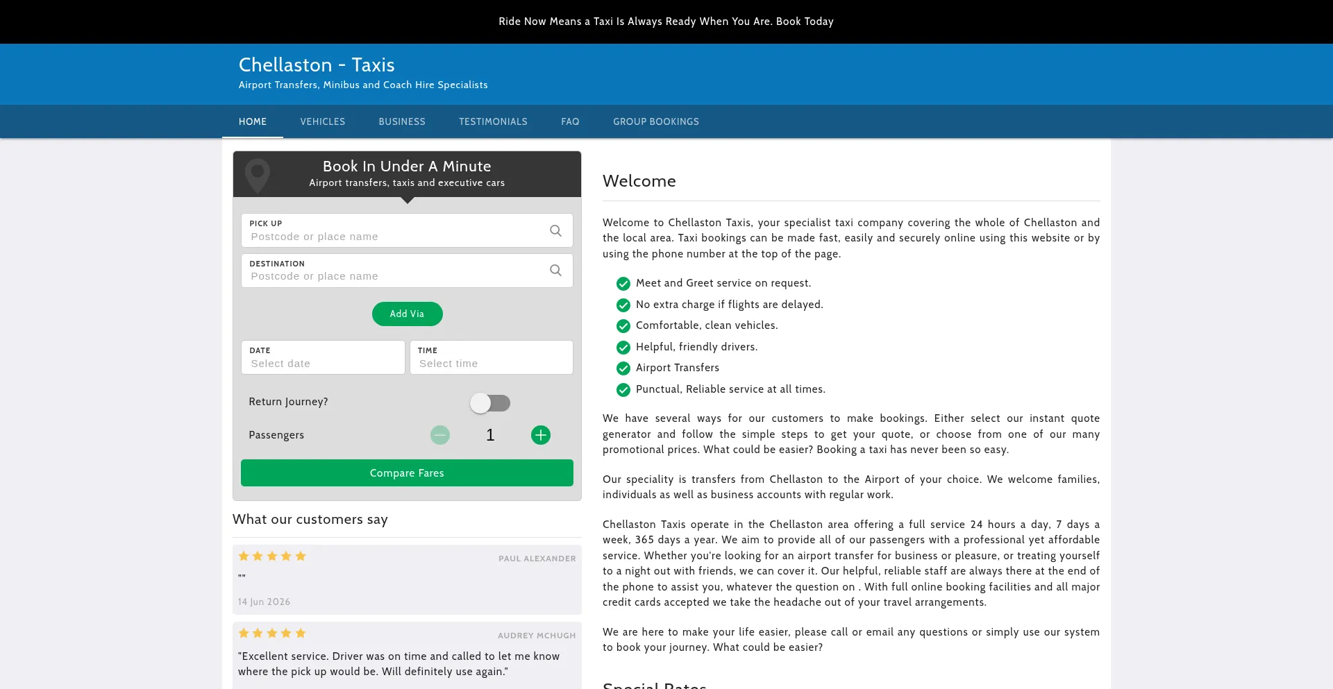Click the checkmark beside Helpful, friendly drivers
Image resolution: width=1333 pixels, height=689 pixels.
[x=623, y=347]
